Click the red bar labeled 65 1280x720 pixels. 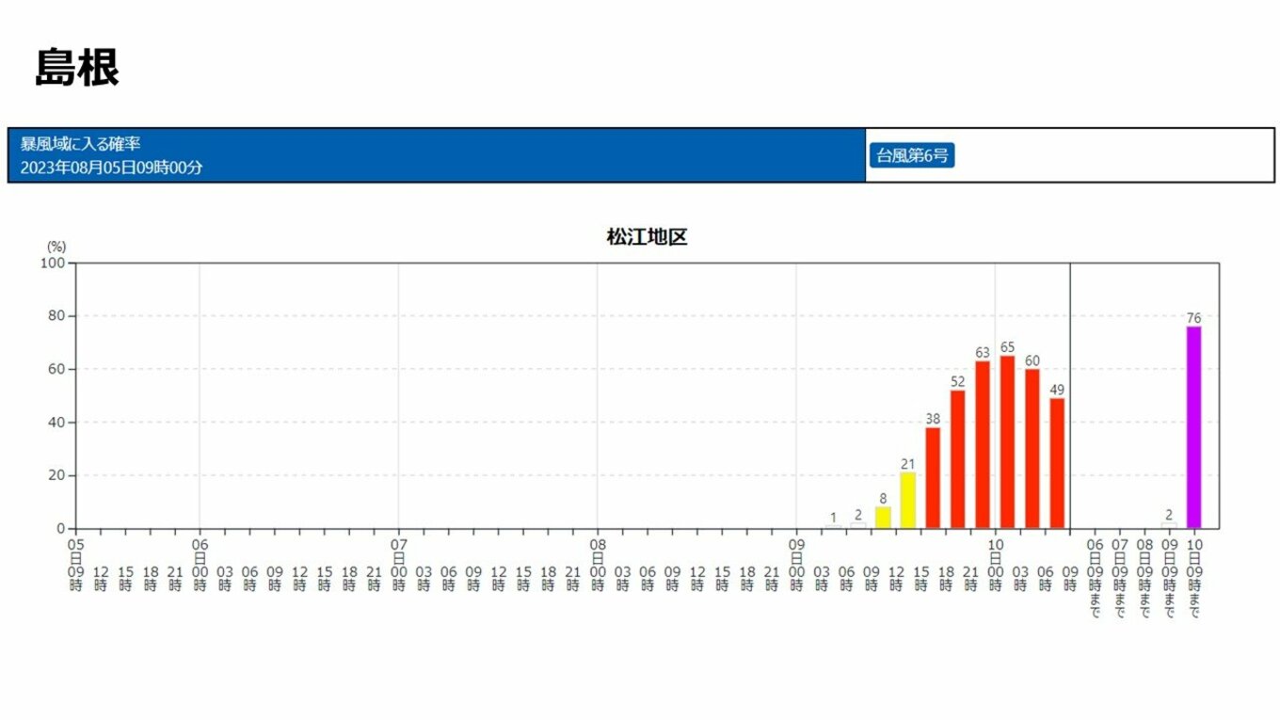point(1007,442)
